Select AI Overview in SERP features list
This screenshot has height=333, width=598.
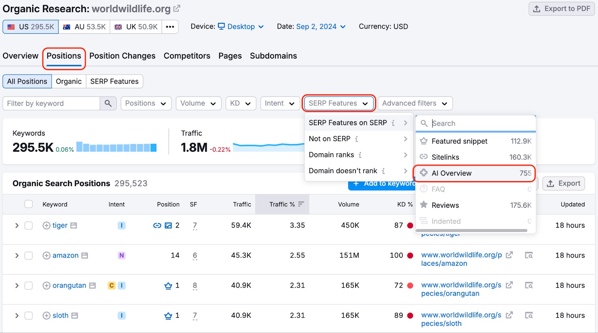[475, 173]
